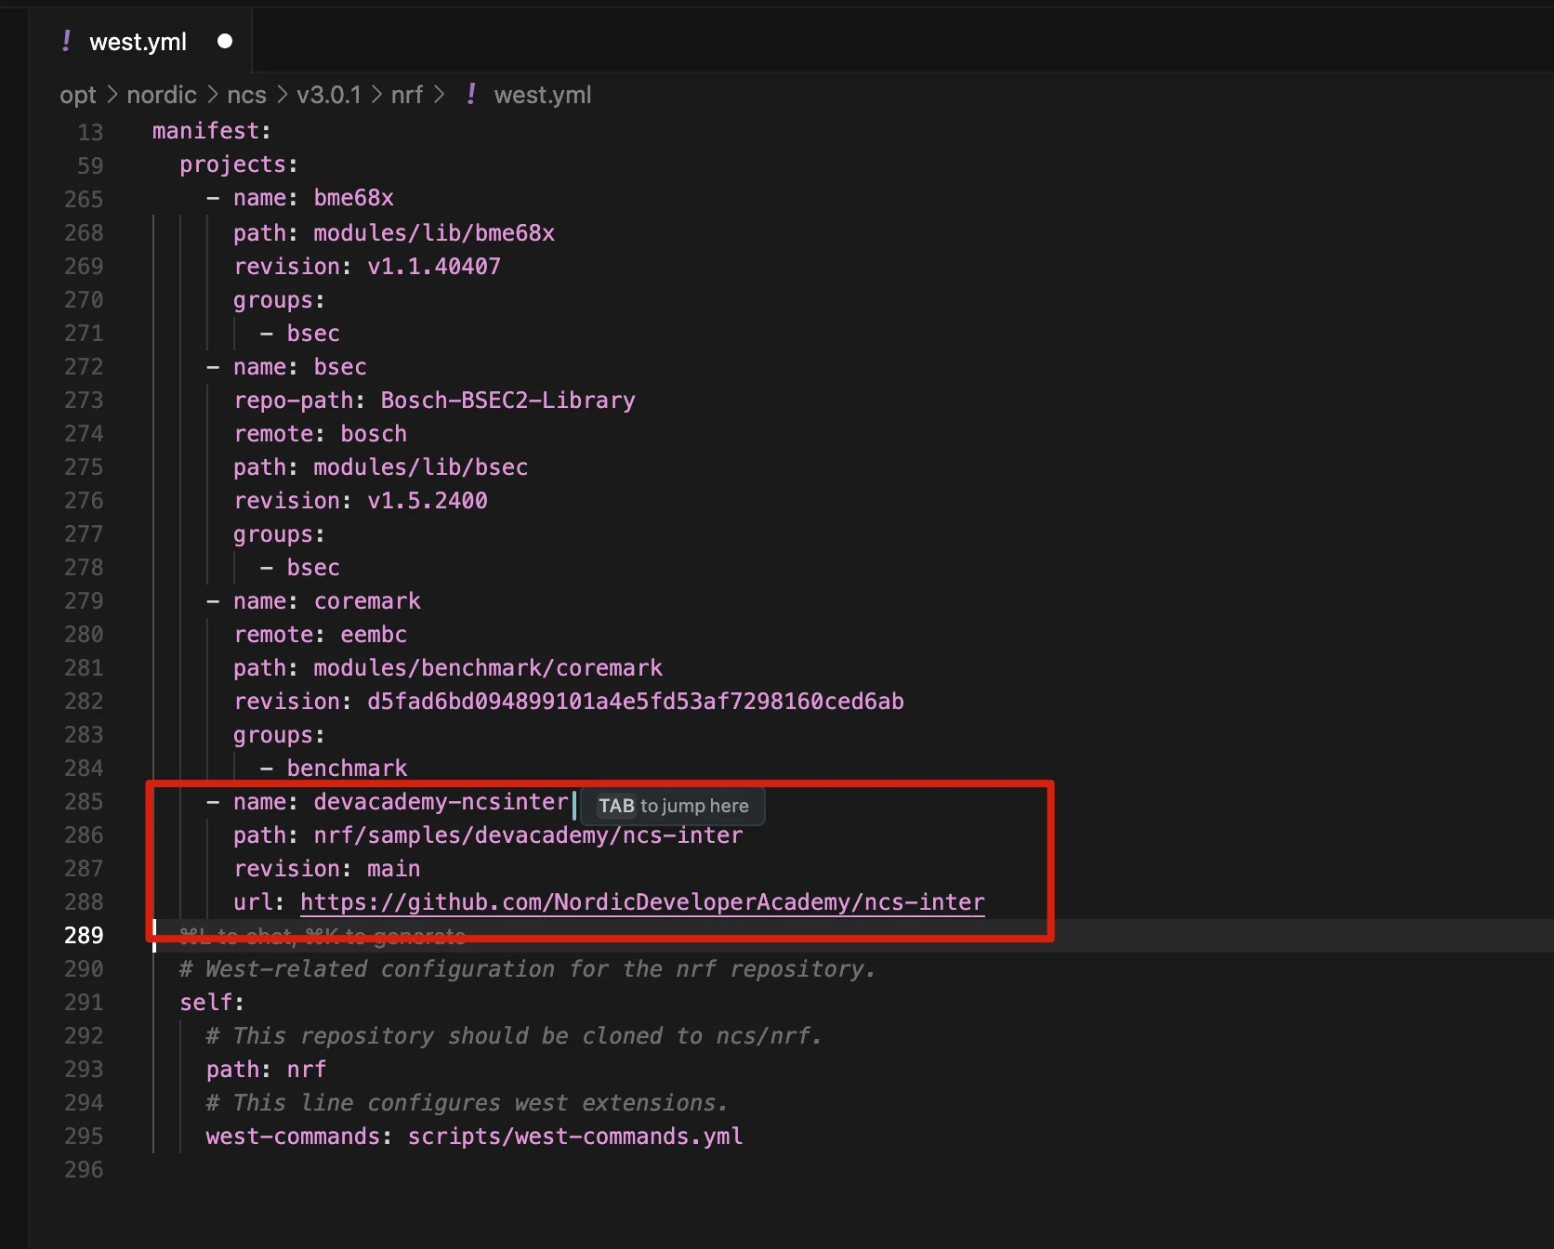Jump to the sticky 'manifest:' header line

coord(211,131)
